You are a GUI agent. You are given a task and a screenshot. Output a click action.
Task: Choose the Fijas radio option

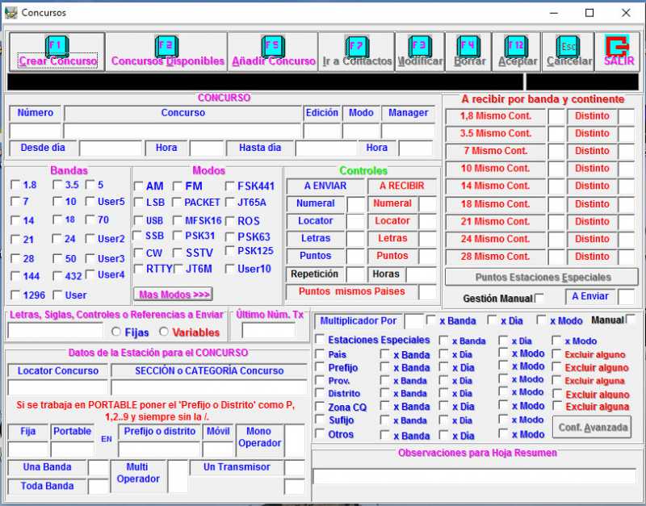coord(117,332)
